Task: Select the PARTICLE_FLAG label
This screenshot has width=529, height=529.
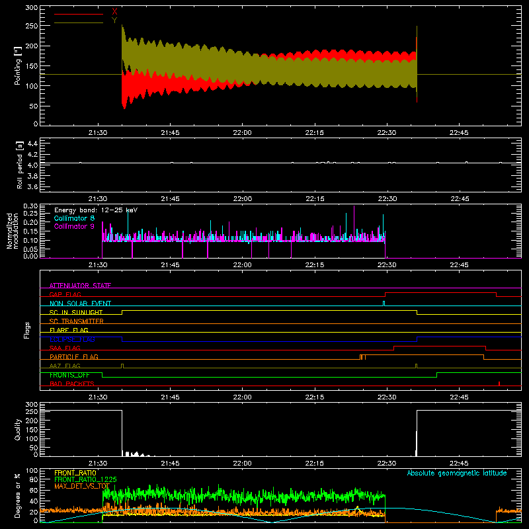Action: pyautogui.click(x=74, y=356)
